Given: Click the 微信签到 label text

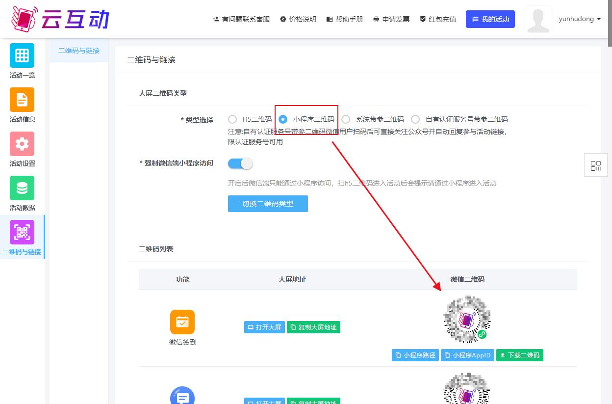Looking at the screenshot, I should pyautogui.click(x=182, y=342).
